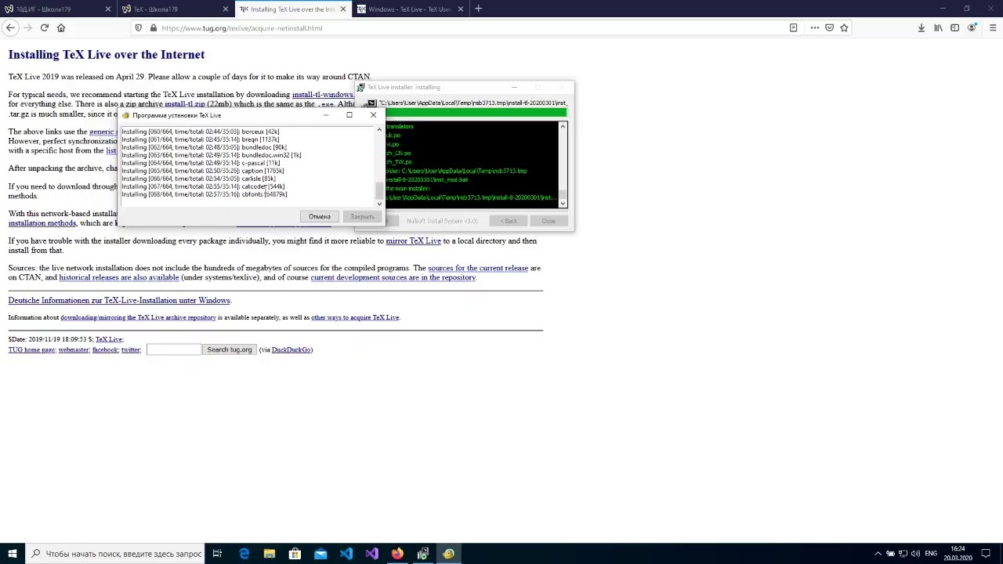The width and height of the screenshot is (1003, 564).
Task: Click the site search text field
Action: pyautogui.click(x=173, y=349)
